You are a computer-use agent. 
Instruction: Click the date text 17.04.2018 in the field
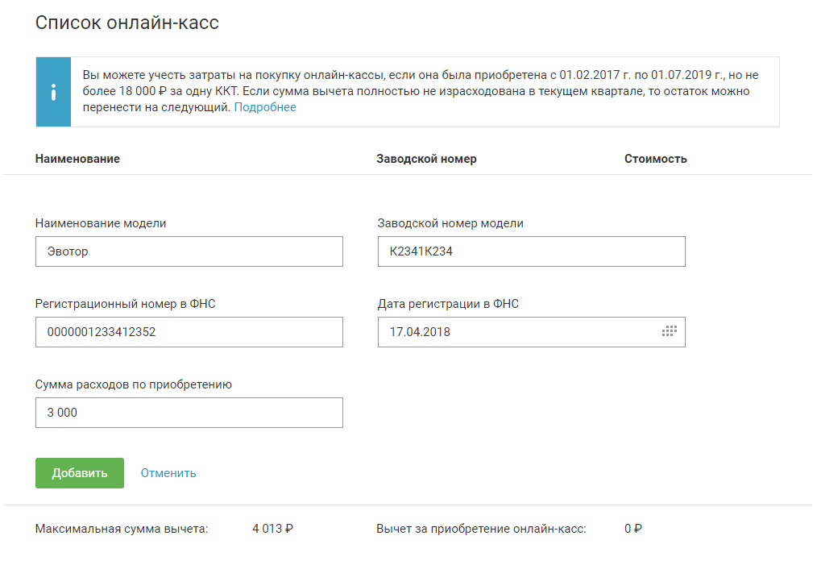(x=420, y=331)
